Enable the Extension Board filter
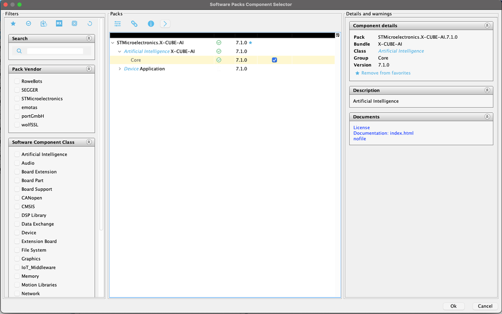The image size is (502, 314). 17,241
